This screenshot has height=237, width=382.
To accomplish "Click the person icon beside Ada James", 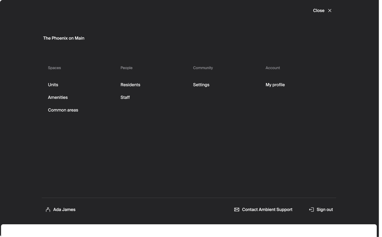I will click(48, 209).
